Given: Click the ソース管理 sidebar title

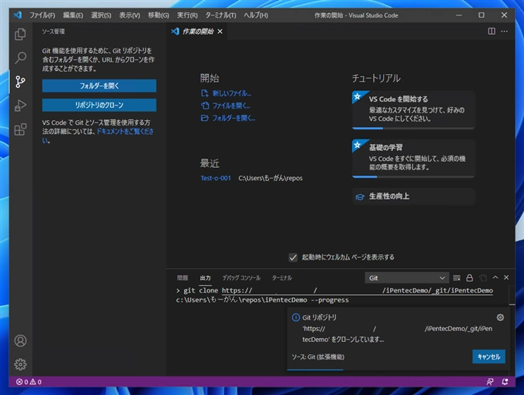Looking at the screenshot, I should (x=53, y=32).
